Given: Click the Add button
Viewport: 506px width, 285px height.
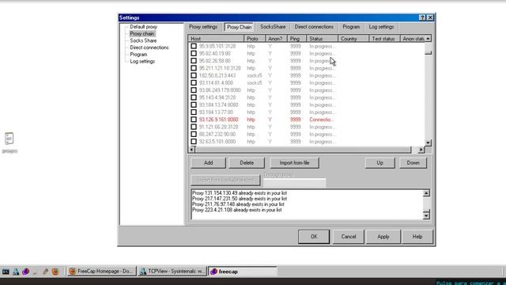Looking at the screenshot, I should click(x=209, y=163).
